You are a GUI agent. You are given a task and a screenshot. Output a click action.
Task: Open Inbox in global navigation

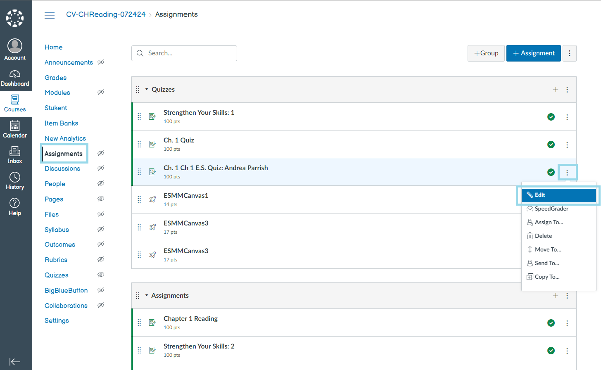click(15, 155)
